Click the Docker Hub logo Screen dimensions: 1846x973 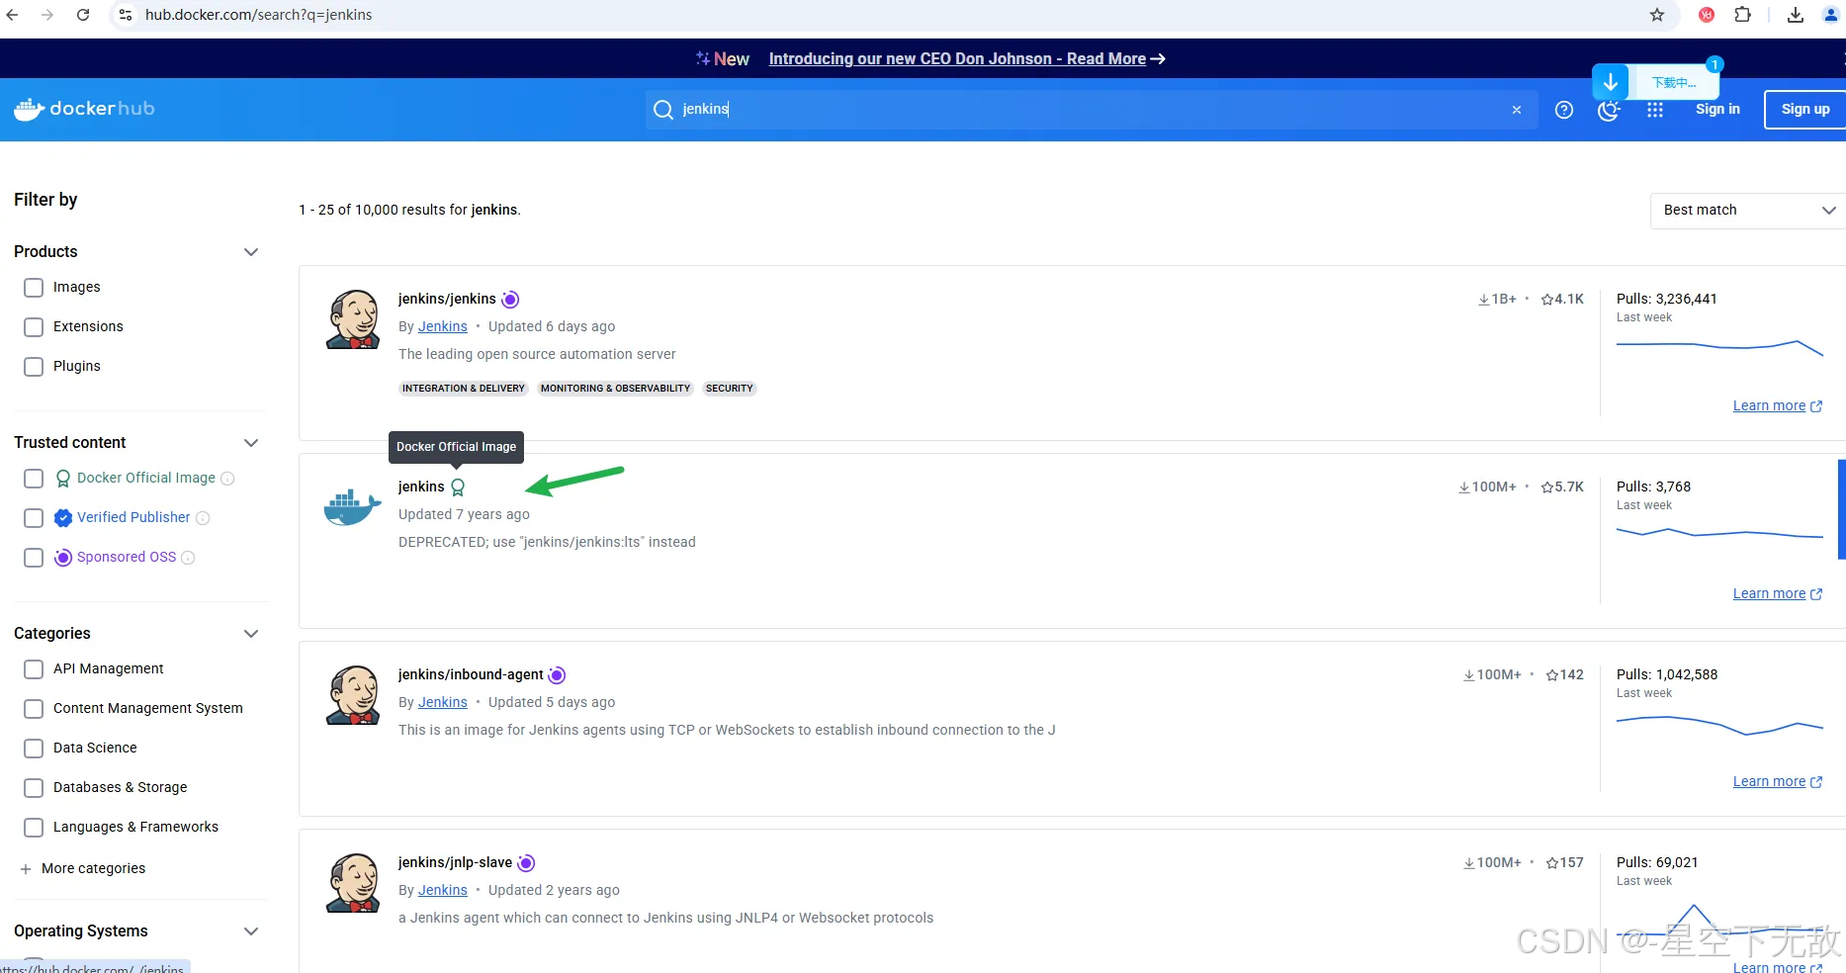tap(84, 109)
